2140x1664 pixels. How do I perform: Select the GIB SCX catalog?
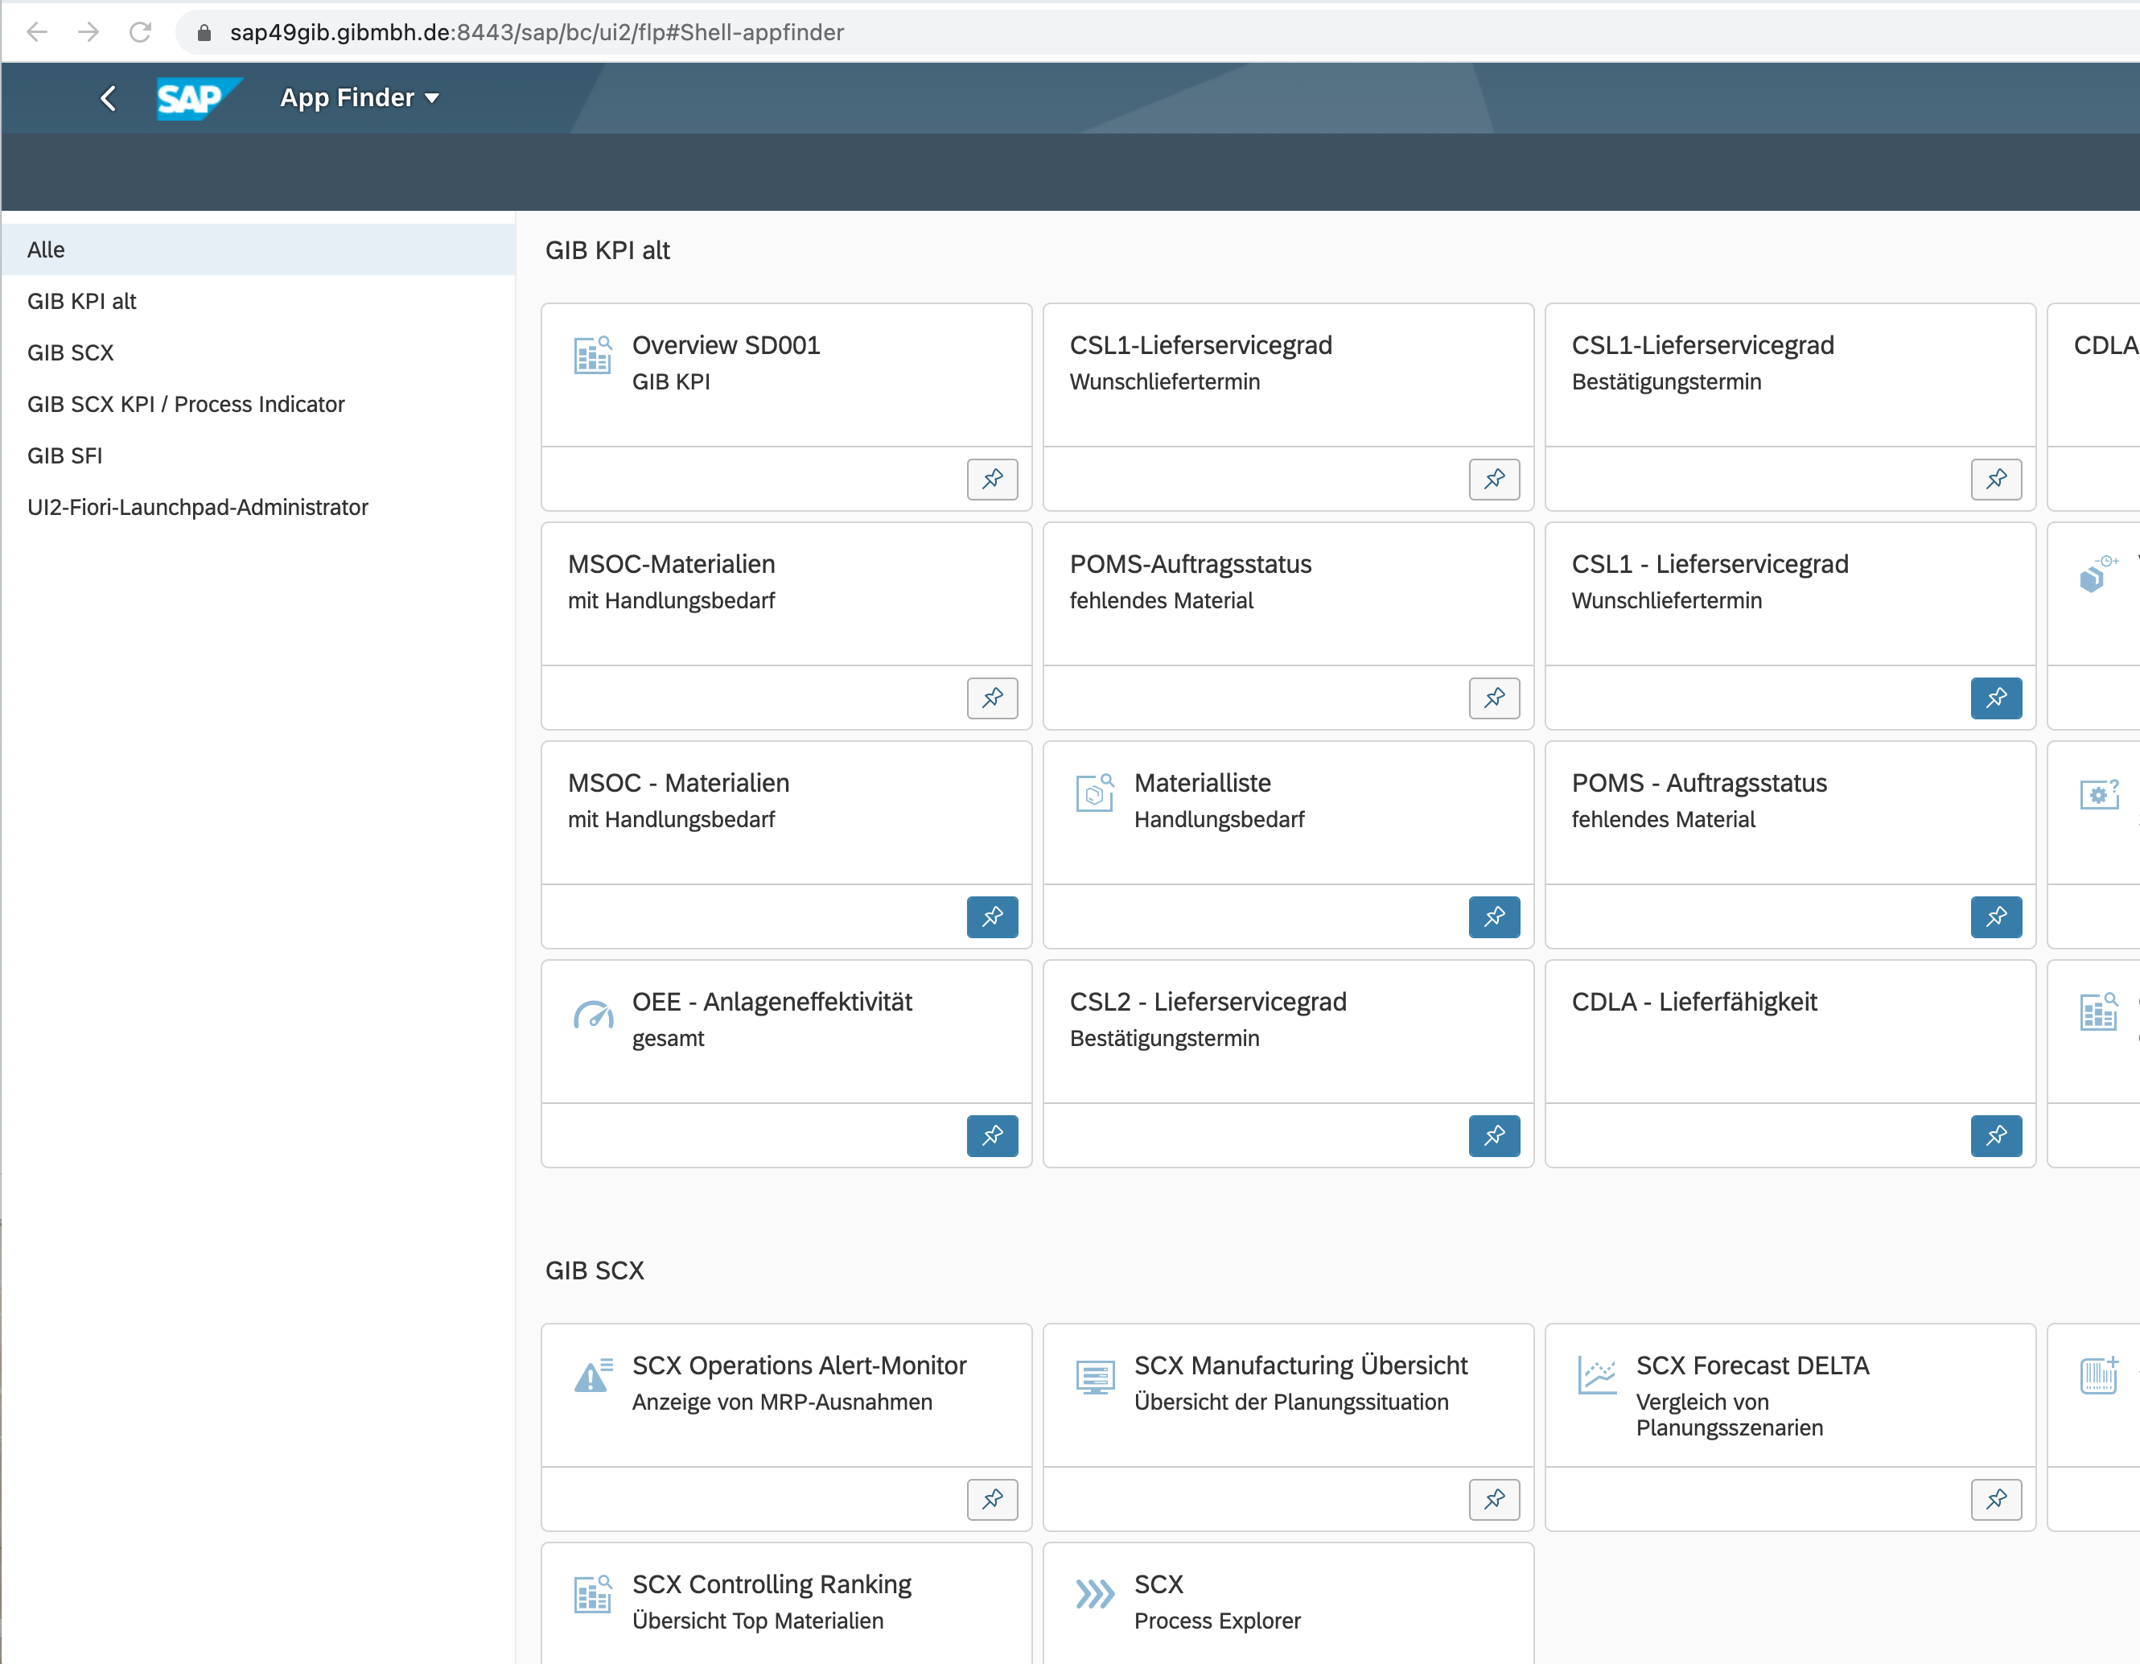(71, 352)
